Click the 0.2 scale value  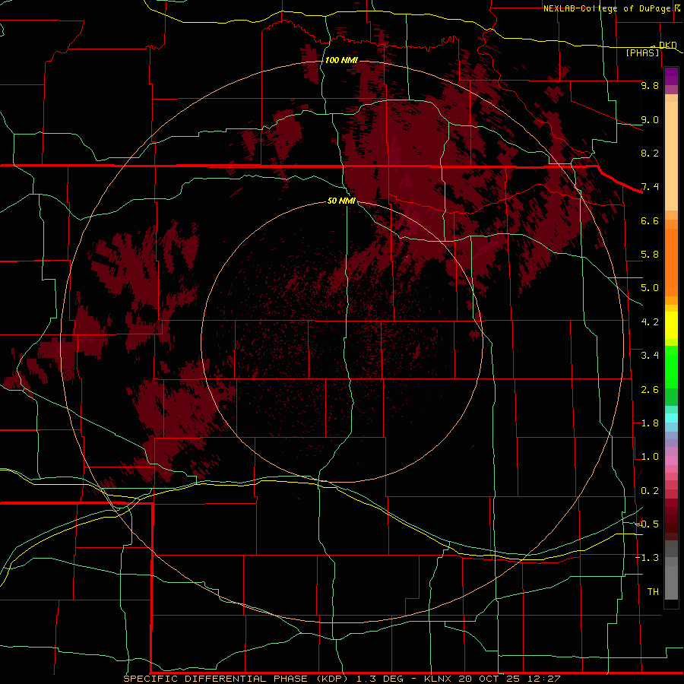pyautogui.click(x=650, y=491)
